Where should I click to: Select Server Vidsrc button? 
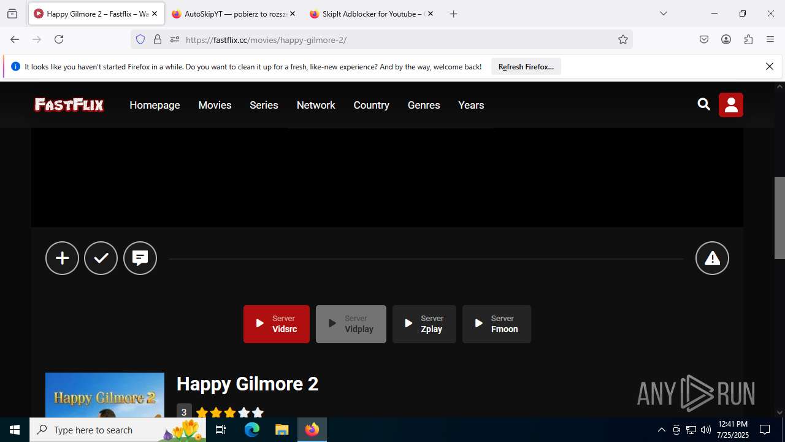[277, 324]
